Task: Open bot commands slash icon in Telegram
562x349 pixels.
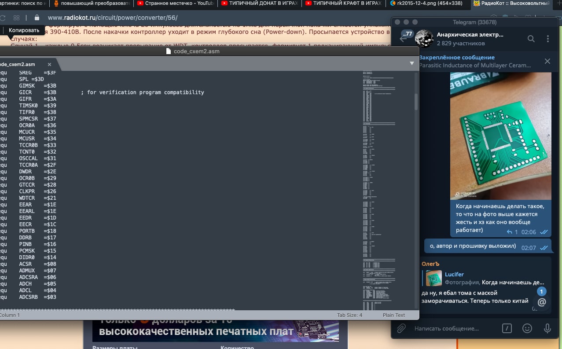Action: point(507,328)
